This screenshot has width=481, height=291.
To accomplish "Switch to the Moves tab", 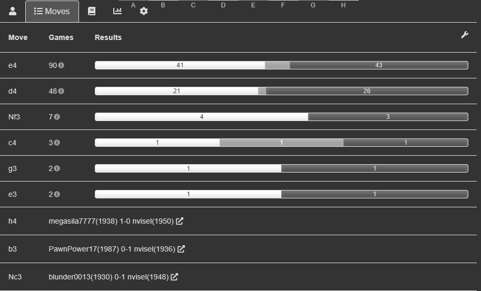I will 52,12.
